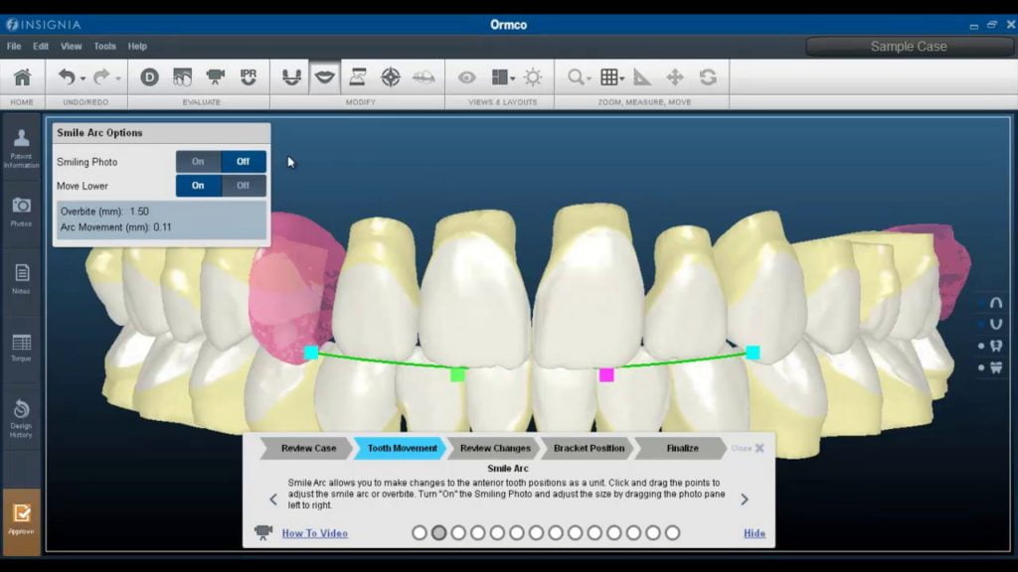Turn Smiling Photo On
This screenshot has width=1018, height=572.
[x=198, y=162]
